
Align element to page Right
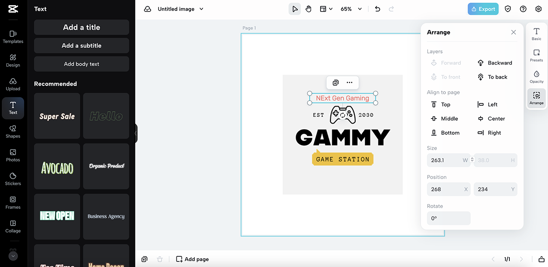coord(490,133)
